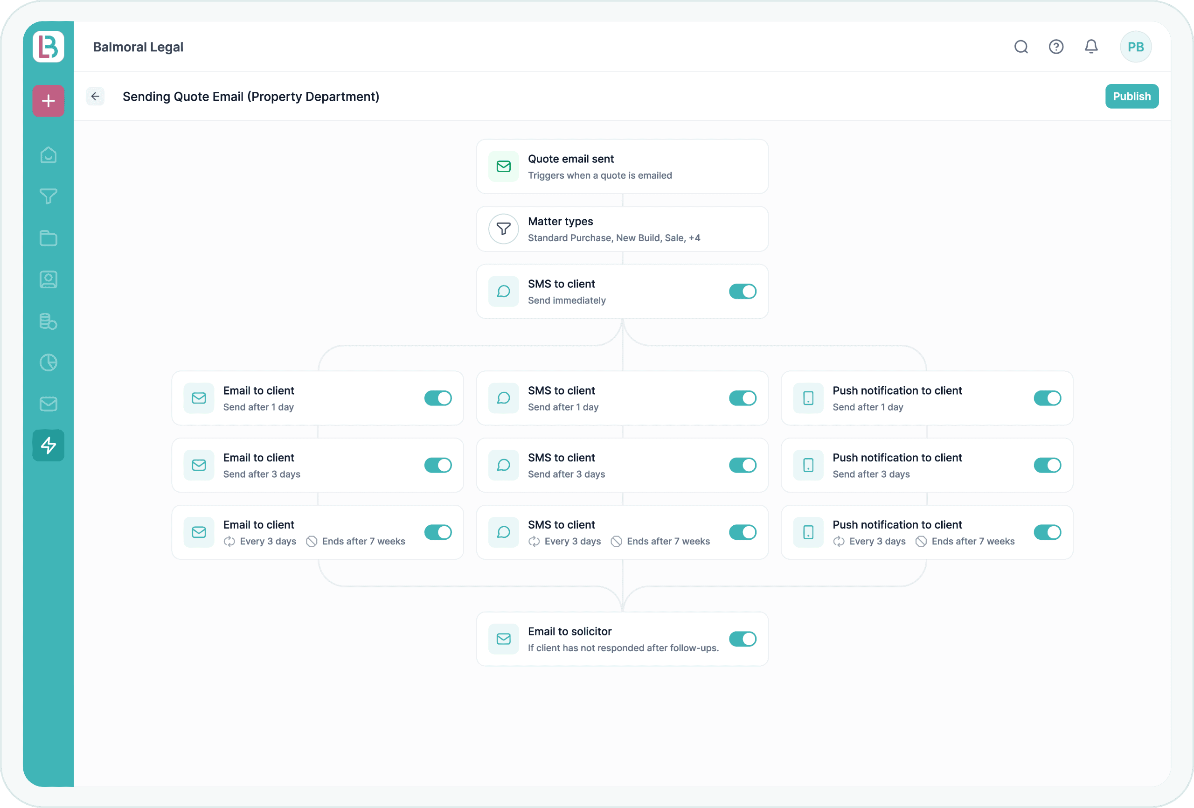The height and width of the screenshot is (808, 1194).
Task: Open the Quote email sent trigger card
Action: click(622, 166)
